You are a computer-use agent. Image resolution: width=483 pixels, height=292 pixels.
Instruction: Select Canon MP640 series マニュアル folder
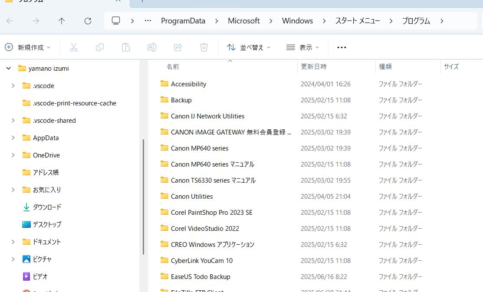(x=213, y=164)
